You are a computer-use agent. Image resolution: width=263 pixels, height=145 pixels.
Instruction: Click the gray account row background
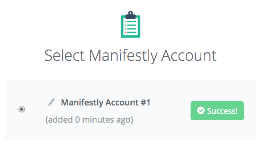[130, 109]
